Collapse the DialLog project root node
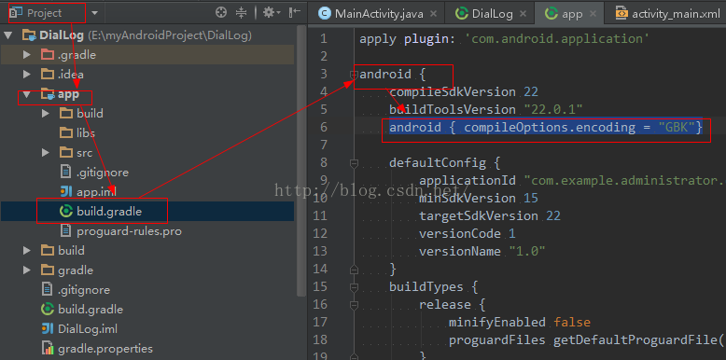Image resolution: width=726 pixels, height=360 pixels. point(8,35)
